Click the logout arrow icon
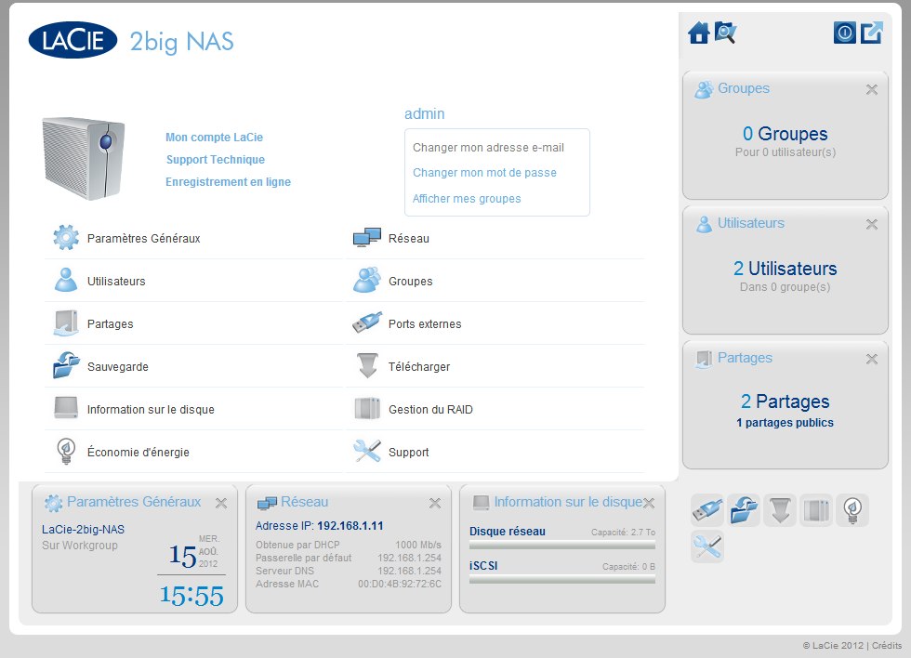Viewport: 911px width, 658px height. coord(872,33)
